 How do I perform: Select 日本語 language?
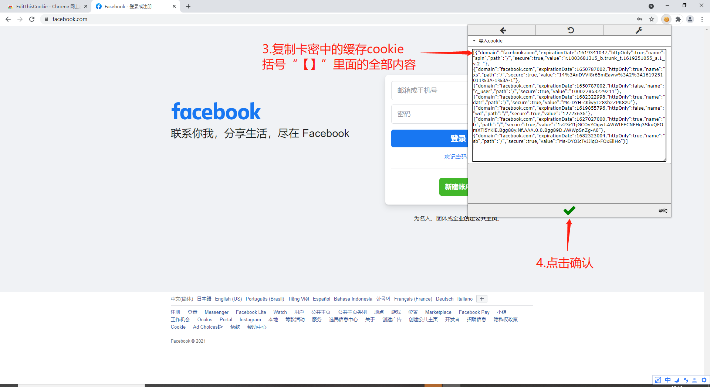pyautogui.click(x=204, y=299)
